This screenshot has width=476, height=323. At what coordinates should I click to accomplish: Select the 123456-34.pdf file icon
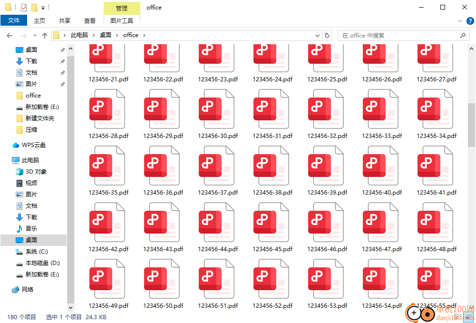[435, 109]
